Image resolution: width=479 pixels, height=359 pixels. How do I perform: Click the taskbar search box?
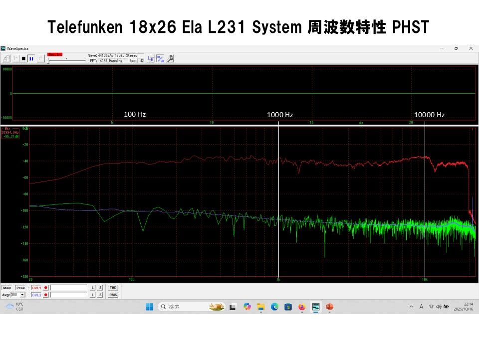pos(192,307)
